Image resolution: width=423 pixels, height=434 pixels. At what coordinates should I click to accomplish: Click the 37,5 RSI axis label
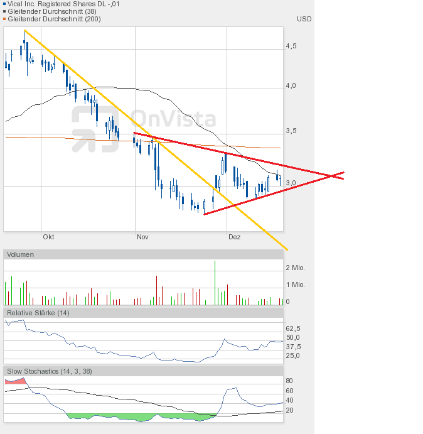pyautogui.click(x=293, y=347)
